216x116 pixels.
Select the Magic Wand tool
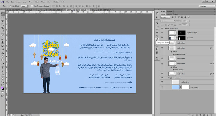pyautogui.click(x=3, y=25)
